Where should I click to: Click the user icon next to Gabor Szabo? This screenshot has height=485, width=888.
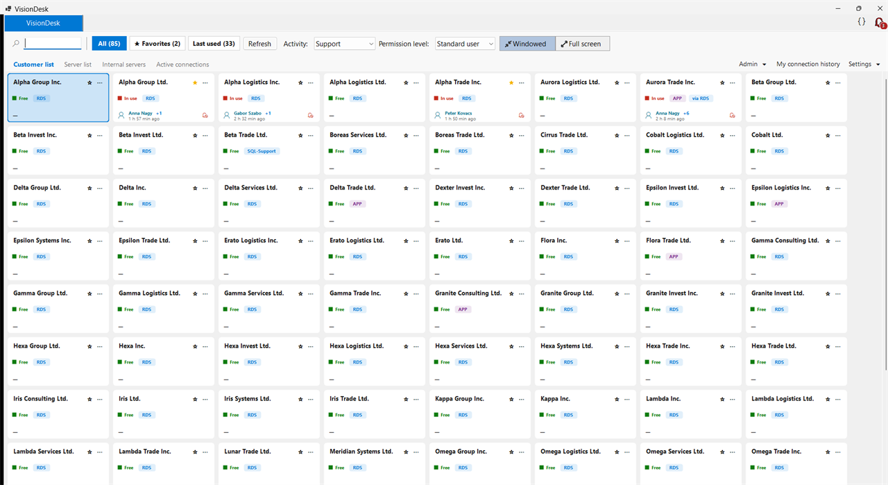coord(227,115)
